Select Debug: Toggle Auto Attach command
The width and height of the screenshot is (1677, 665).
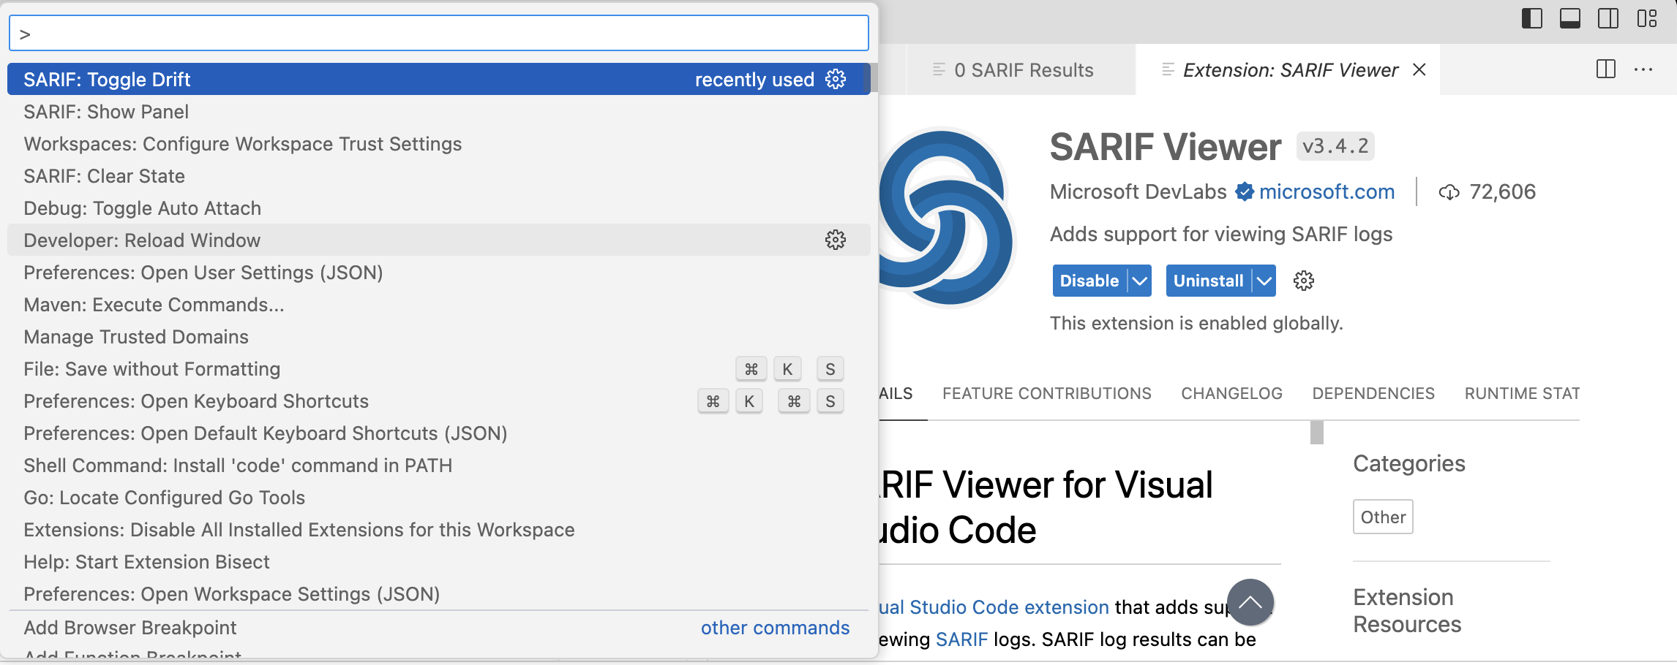pos(439,208)
